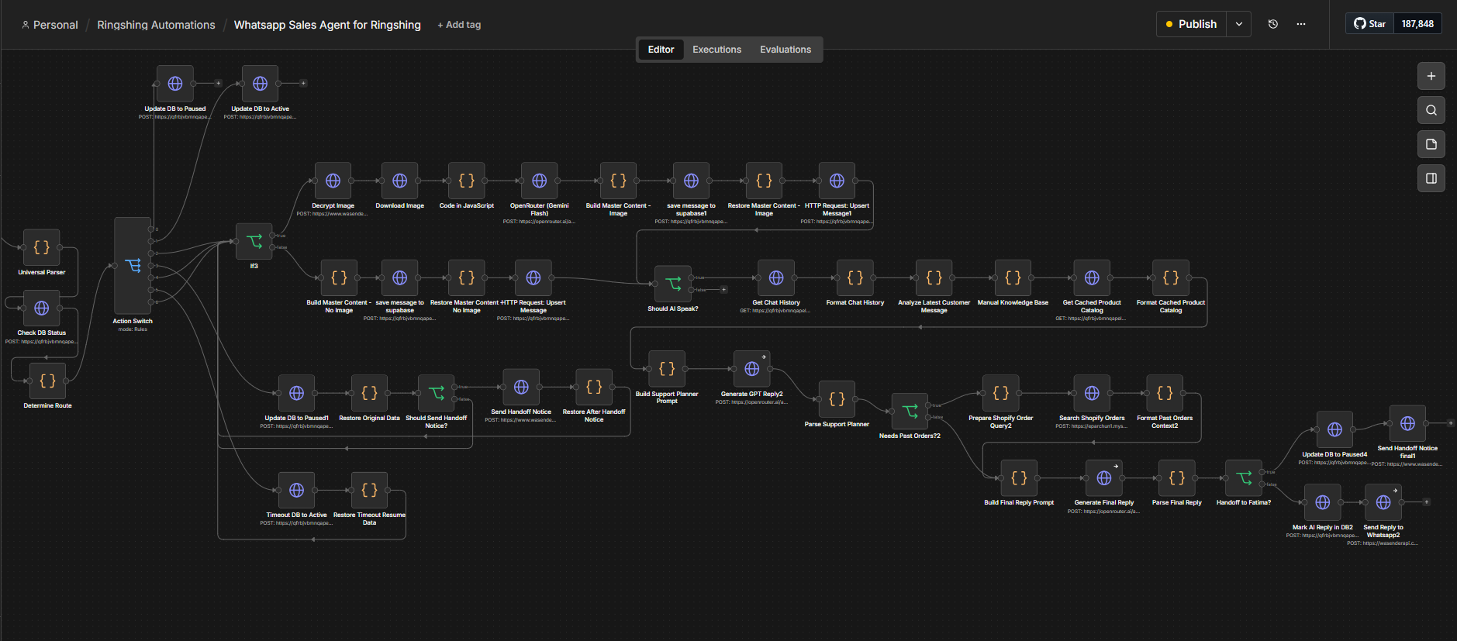Expand the Publish dropdown arrow
This screenshot has width=1457, height=641.
1239,24
